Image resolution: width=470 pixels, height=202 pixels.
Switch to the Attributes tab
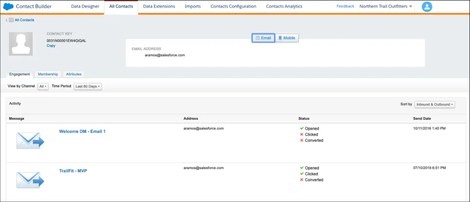[74, 74]
